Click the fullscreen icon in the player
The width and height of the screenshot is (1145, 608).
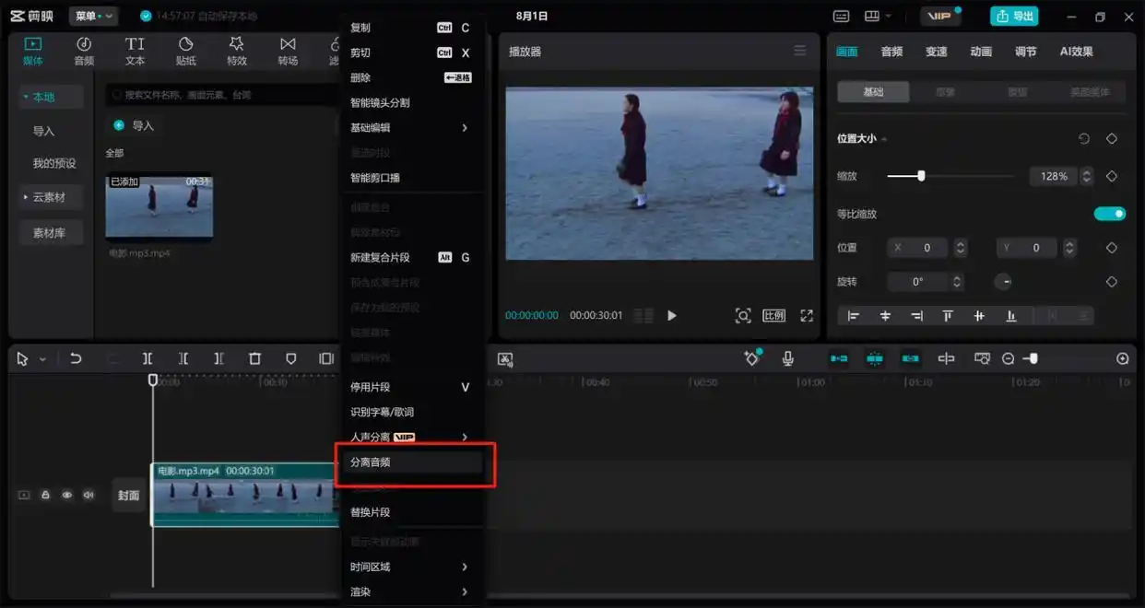coord(807,316)
